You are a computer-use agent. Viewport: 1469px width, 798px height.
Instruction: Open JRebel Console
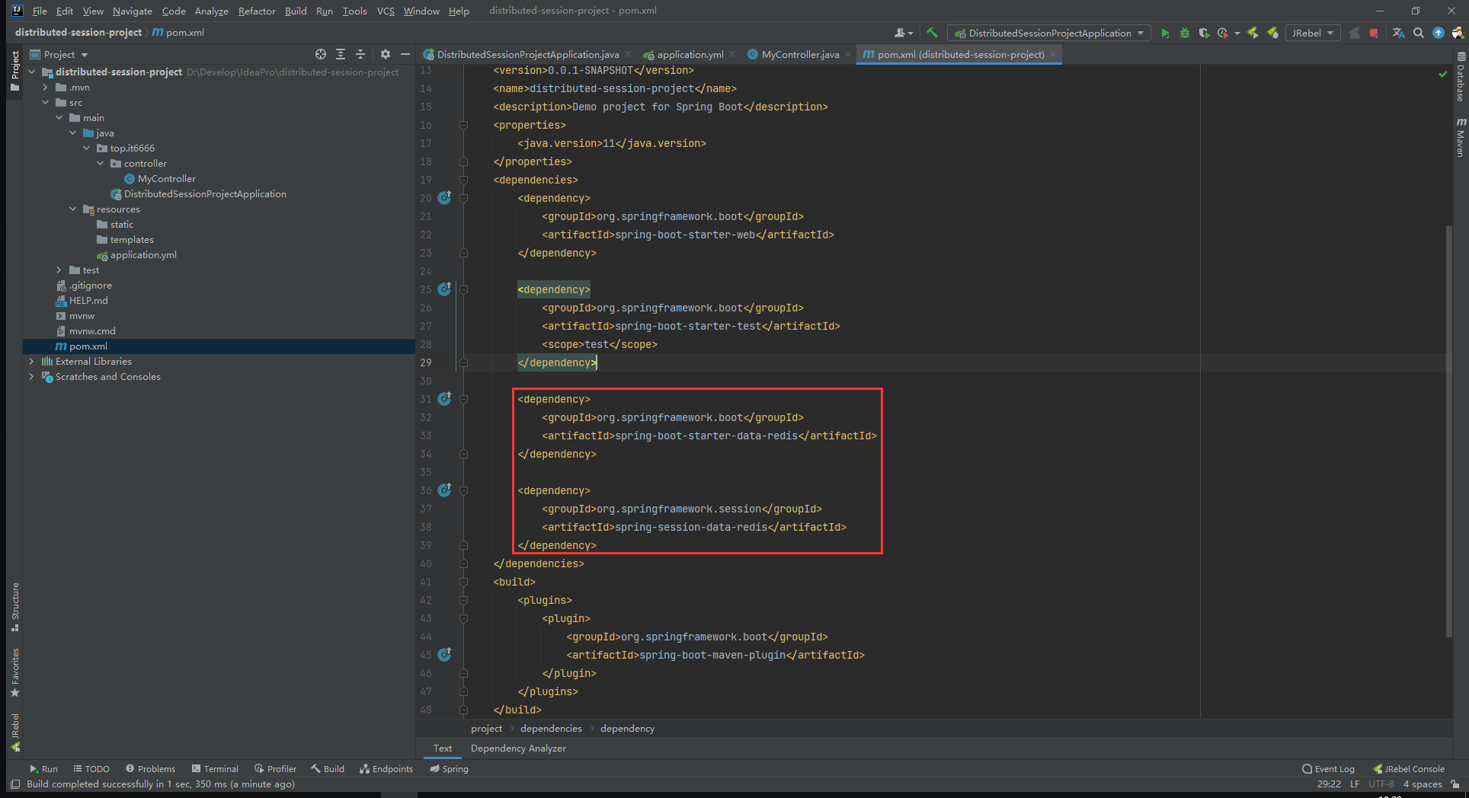coord(1408,768)
